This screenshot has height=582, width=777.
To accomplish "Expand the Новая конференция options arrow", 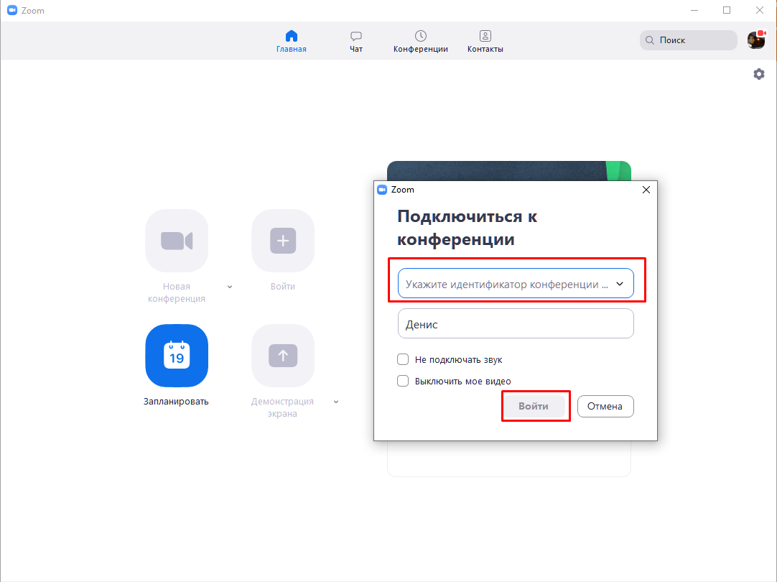I will click(229, 287).
